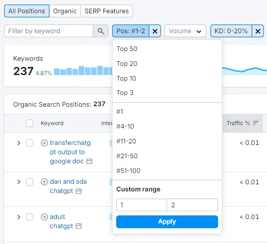Select the #21-50 position range
Screen dimensions: 267x244
pos(167,156)
